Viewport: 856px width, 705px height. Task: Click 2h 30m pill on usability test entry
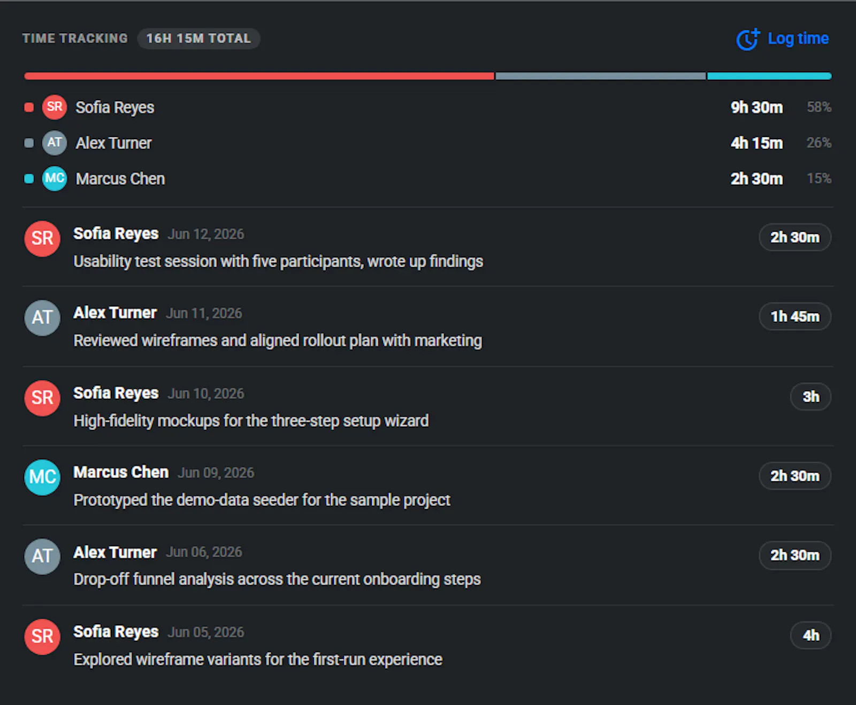pyautogui.click(x=795, y=237)
